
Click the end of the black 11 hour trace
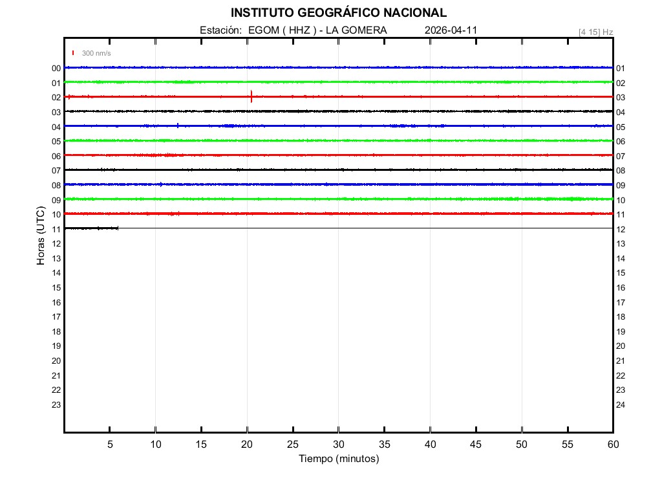coord(118,228)
